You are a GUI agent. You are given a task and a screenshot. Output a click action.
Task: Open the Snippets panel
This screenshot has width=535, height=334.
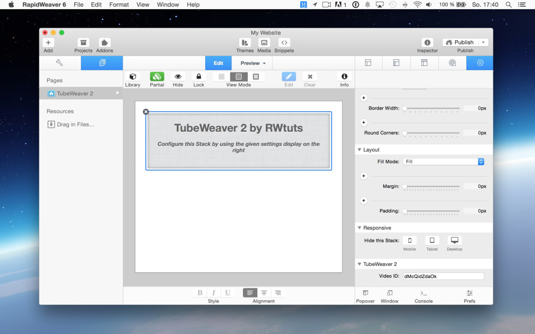click(284, 42)
